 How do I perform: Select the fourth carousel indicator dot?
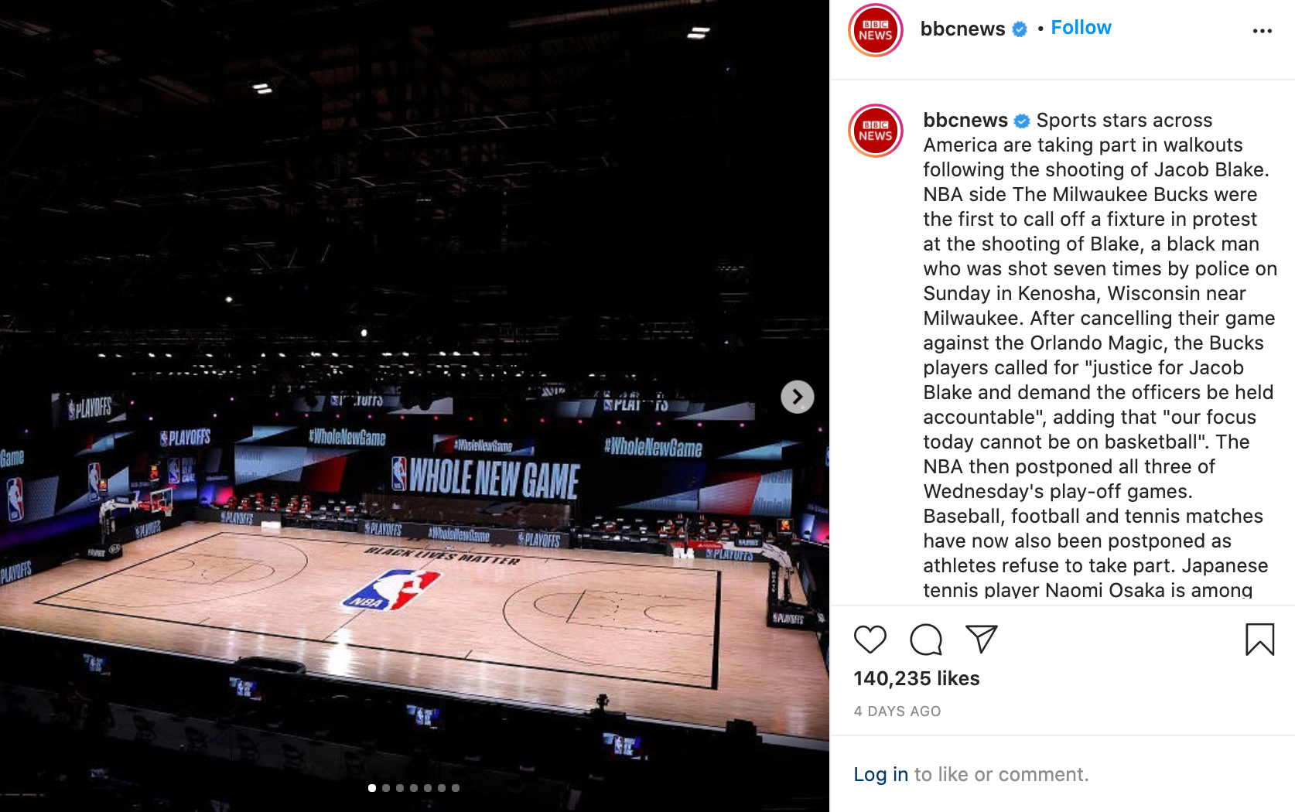(414, 788)
